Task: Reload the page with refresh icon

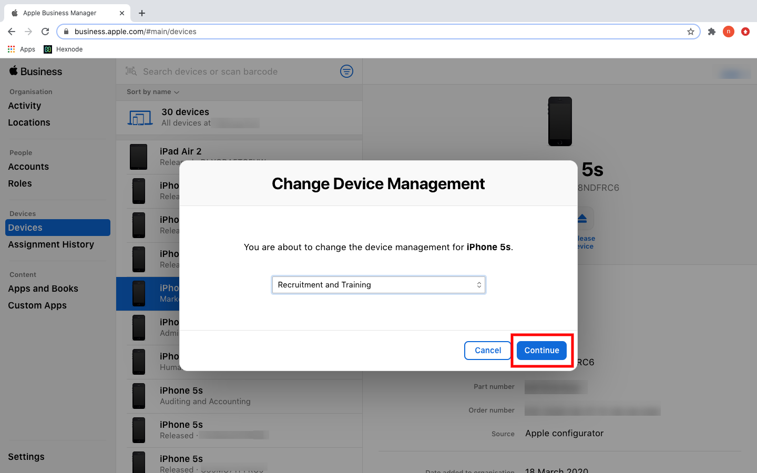Action: click(45, 32)
